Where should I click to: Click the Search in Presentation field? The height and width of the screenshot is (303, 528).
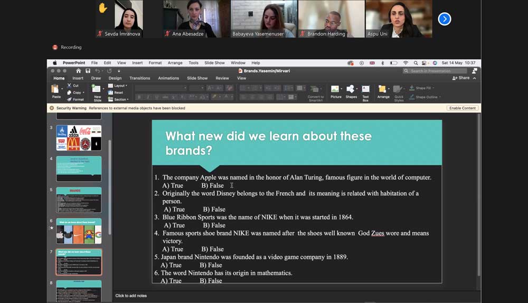(435, 71)
